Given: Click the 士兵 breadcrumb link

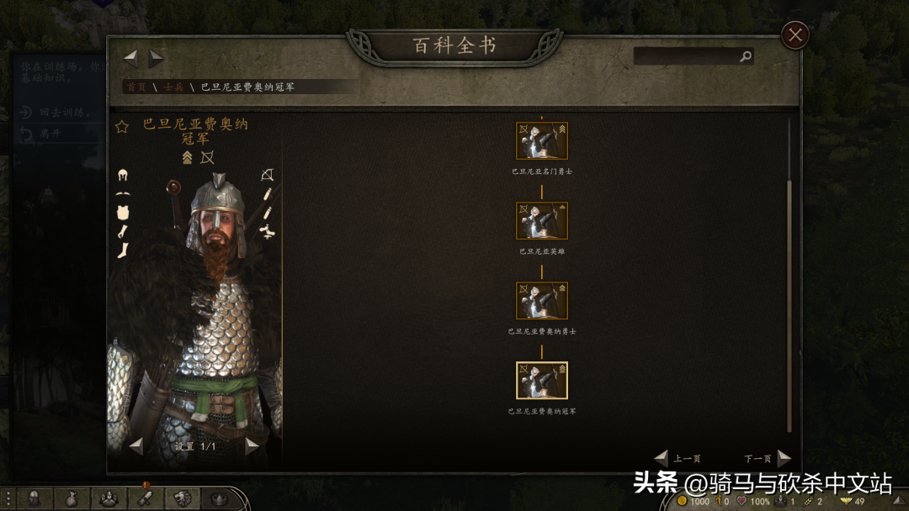Looking at the screenshot, I should [x=173, y=87].
